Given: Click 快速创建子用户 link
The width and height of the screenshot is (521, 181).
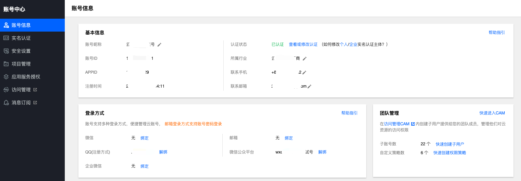Looking at the screenshot, I should (x=450, y=144).
